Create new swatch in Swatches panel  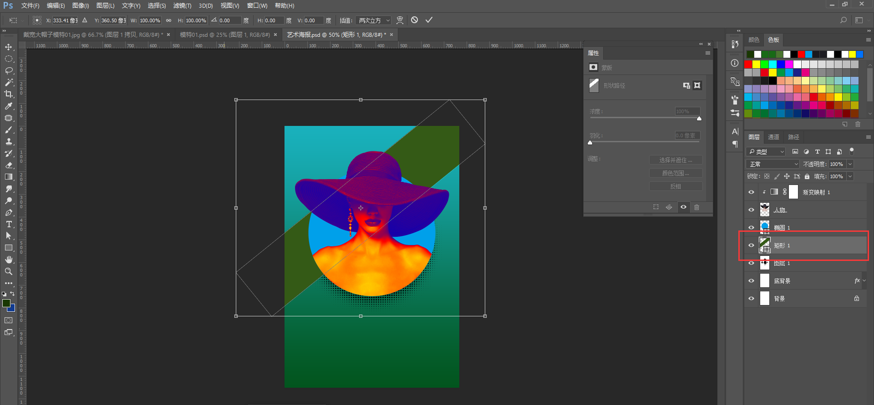tap(845, 124)
